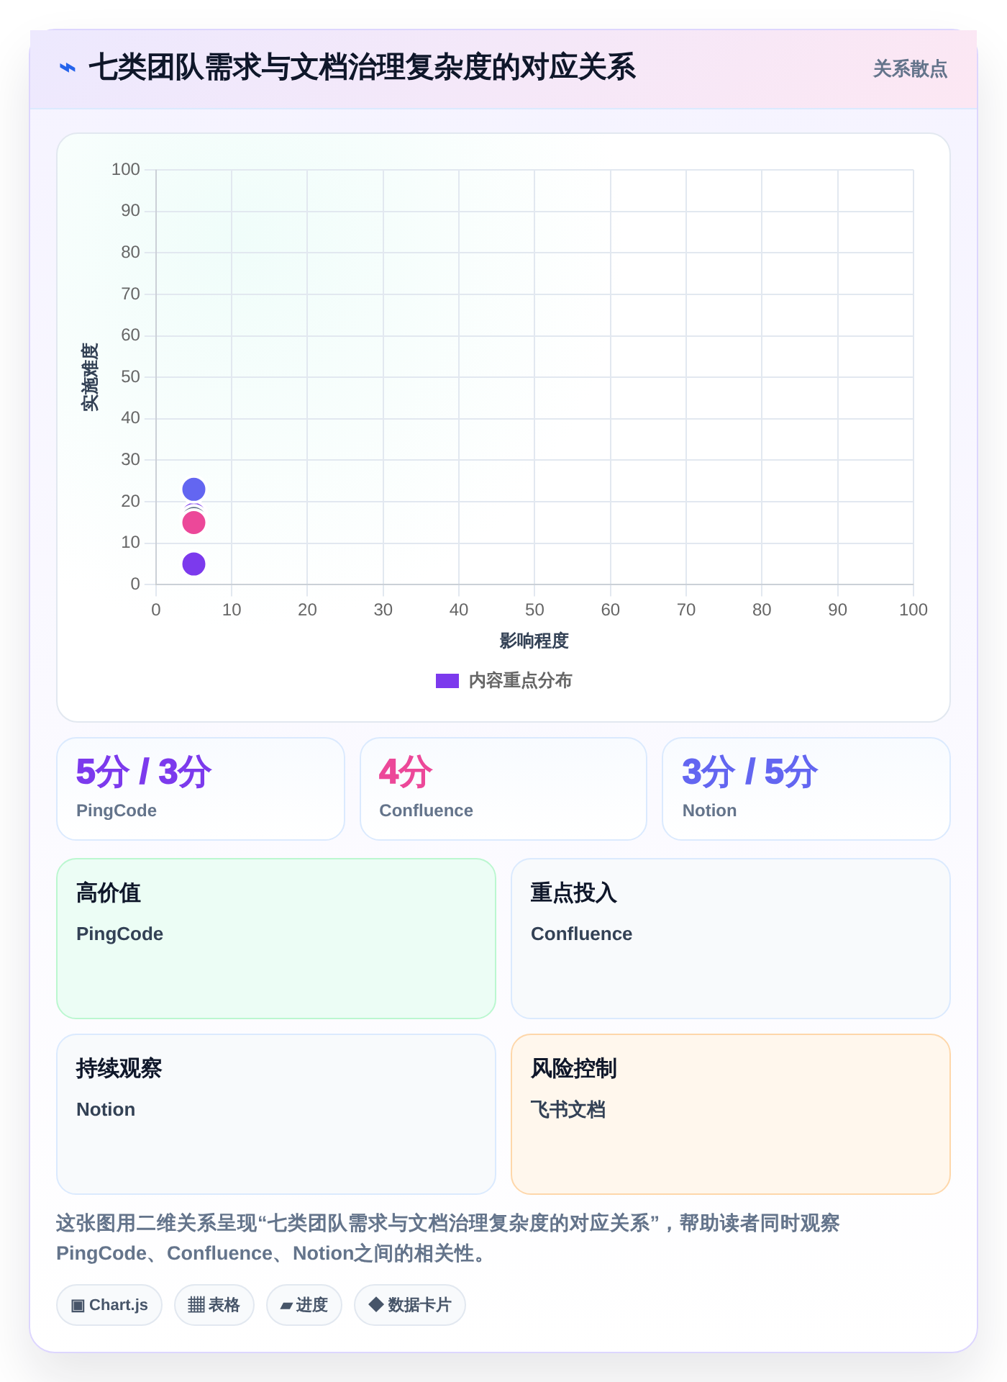Click the blue scatter point near 23

pyautogui.click(x=193, y=489)
